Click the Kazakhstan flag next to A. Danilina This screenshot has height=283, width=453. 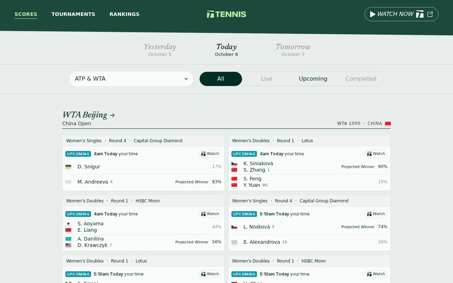coord(68,239)
